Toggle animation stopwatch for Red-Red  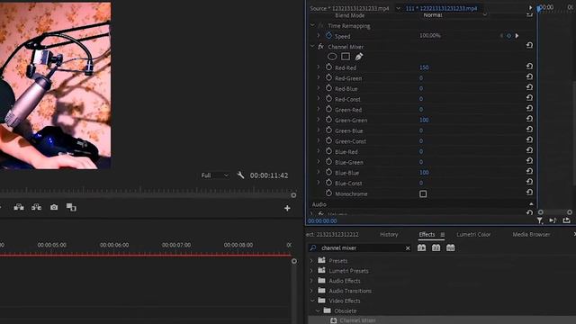[x=328, y=67]
